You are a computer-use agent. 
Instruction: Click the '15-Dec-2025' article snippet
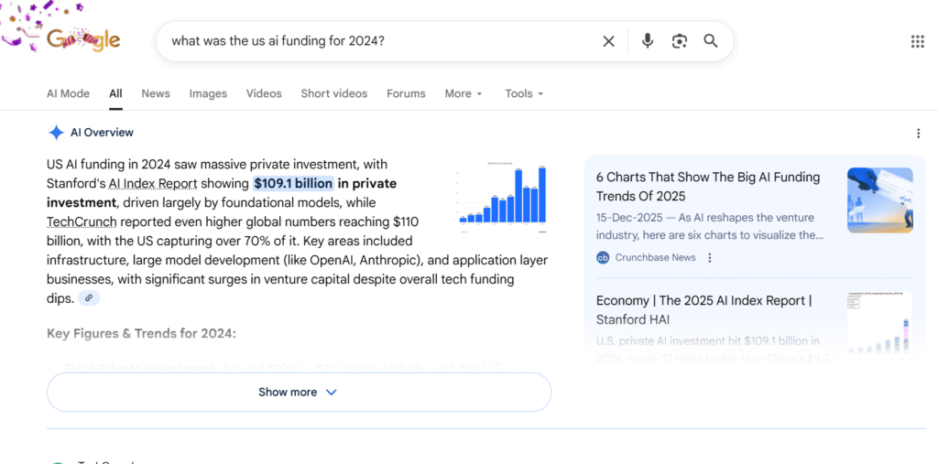(710, 227)
